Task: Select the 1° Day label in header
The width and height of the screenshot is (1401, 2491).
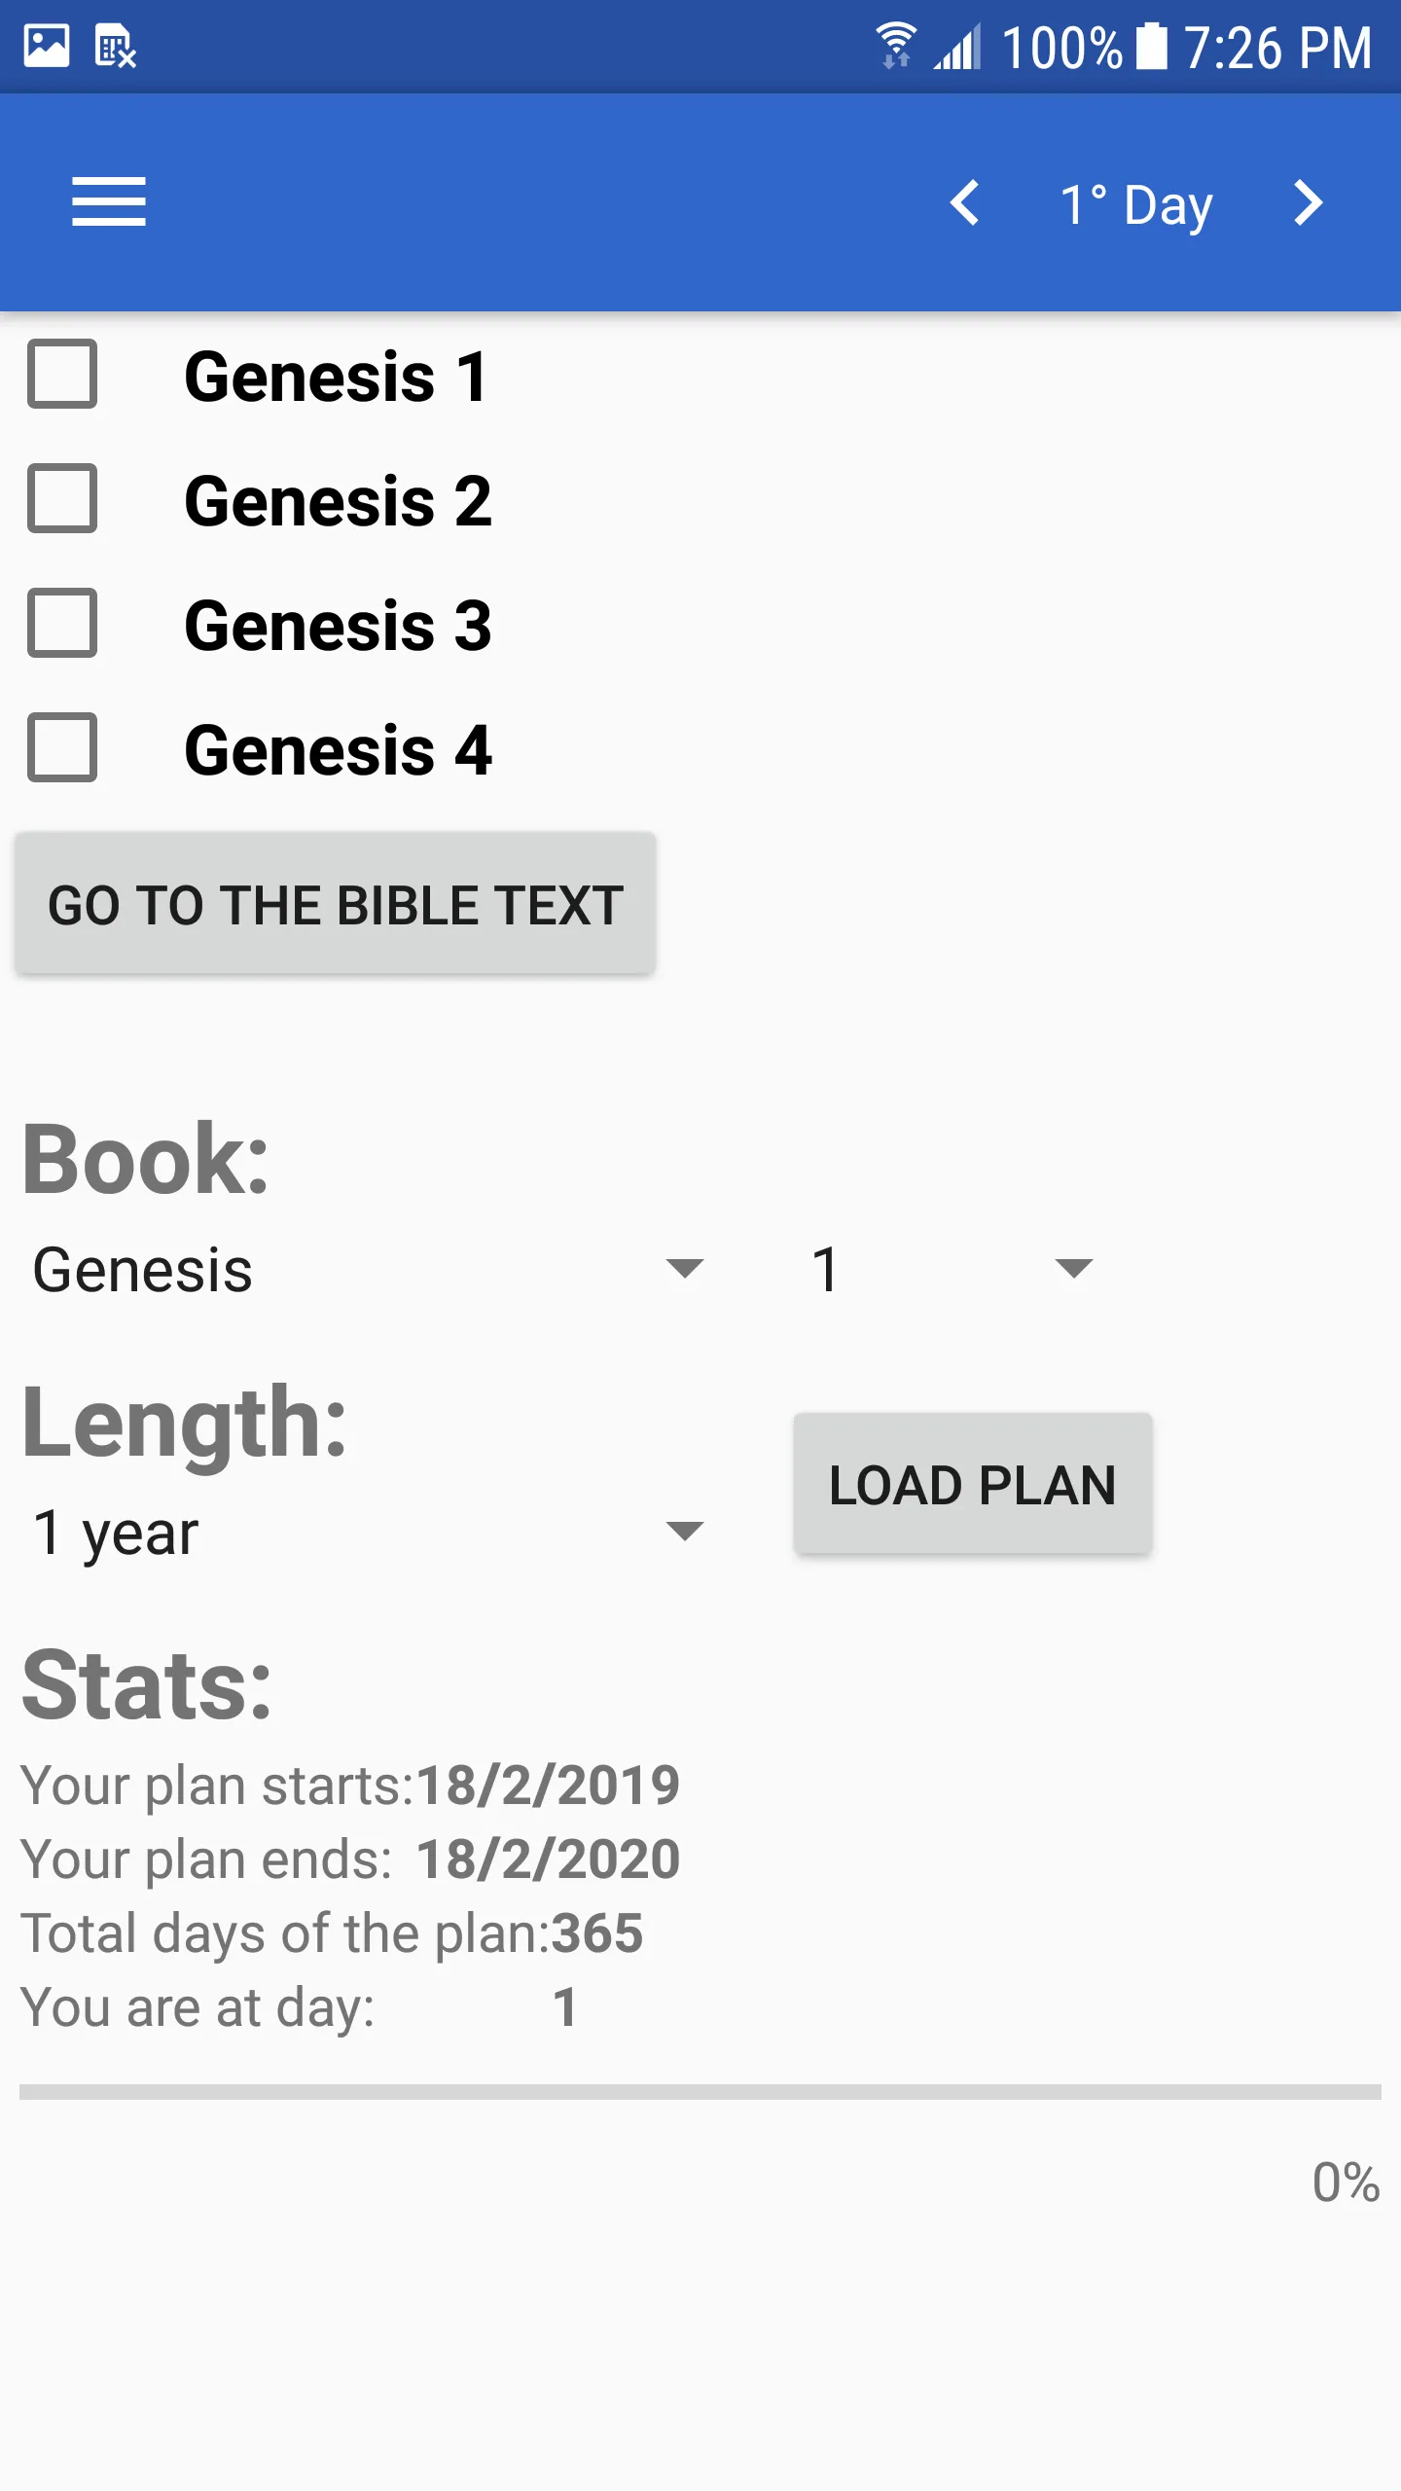Action: click(1136, 204)
